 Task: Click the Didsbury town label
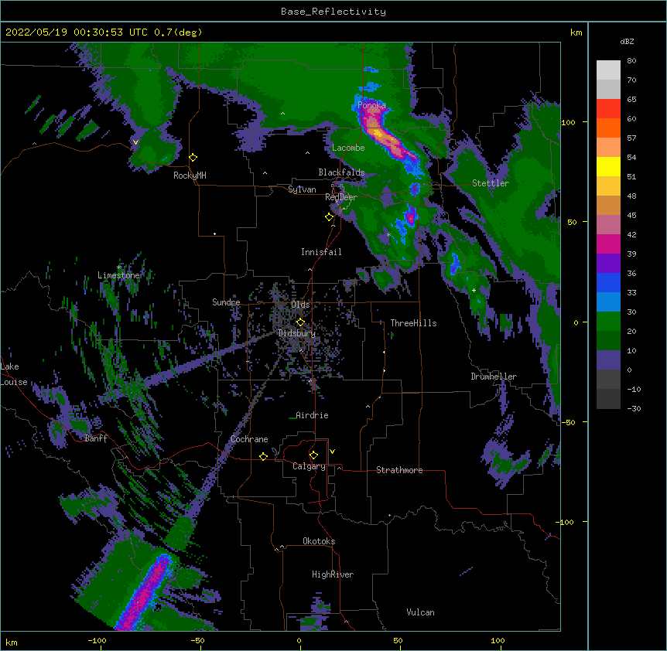pyautogui.click(x=297, y=333)
